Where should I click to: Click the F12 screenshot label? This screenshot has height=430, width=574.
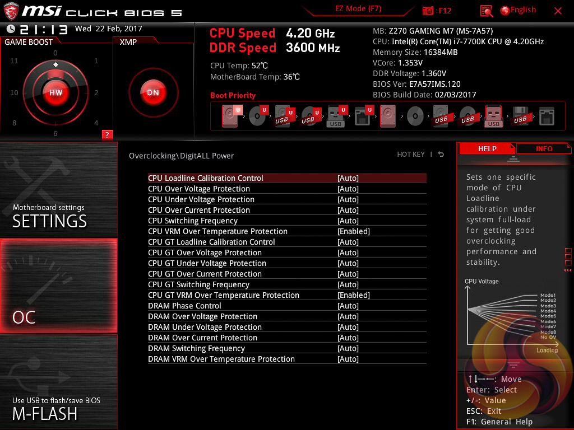click(x=445, y=11)
